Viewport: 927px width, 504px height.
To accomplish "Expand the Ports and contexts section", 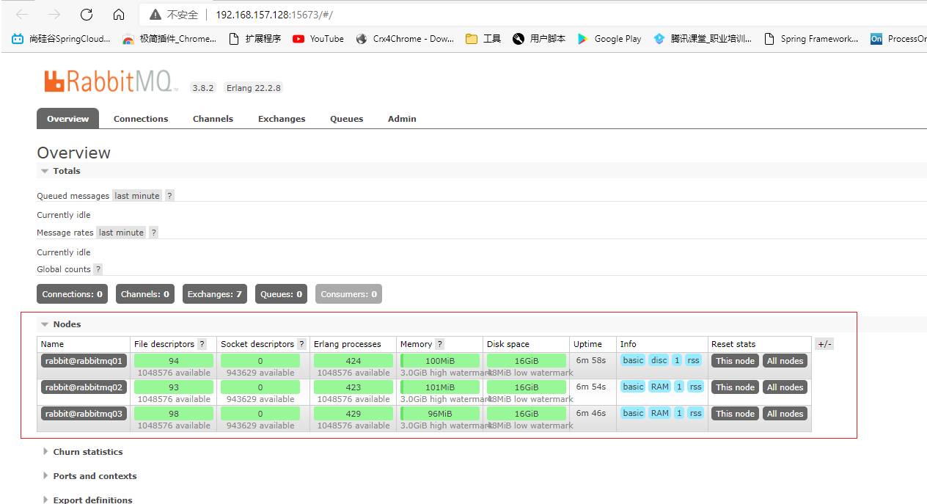I will pos(89,476).
